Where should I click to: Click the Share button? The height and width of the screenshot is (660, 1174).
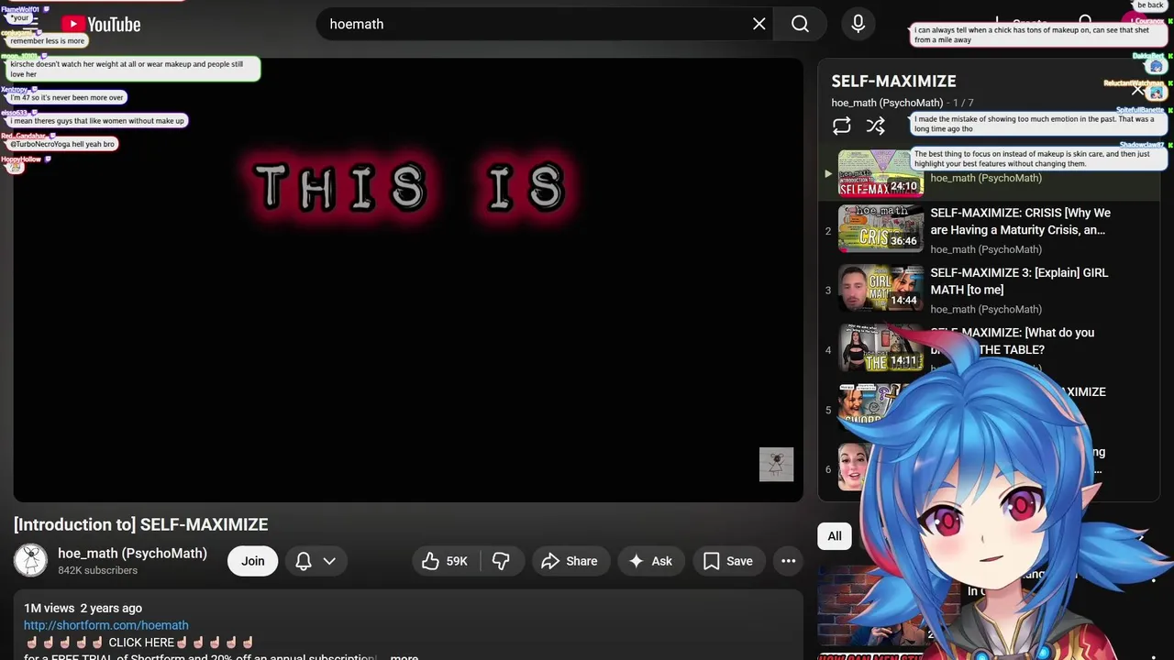[x=570, y=561]
